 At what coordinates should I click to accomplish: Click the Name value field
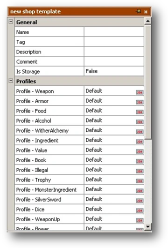(114, 32)
